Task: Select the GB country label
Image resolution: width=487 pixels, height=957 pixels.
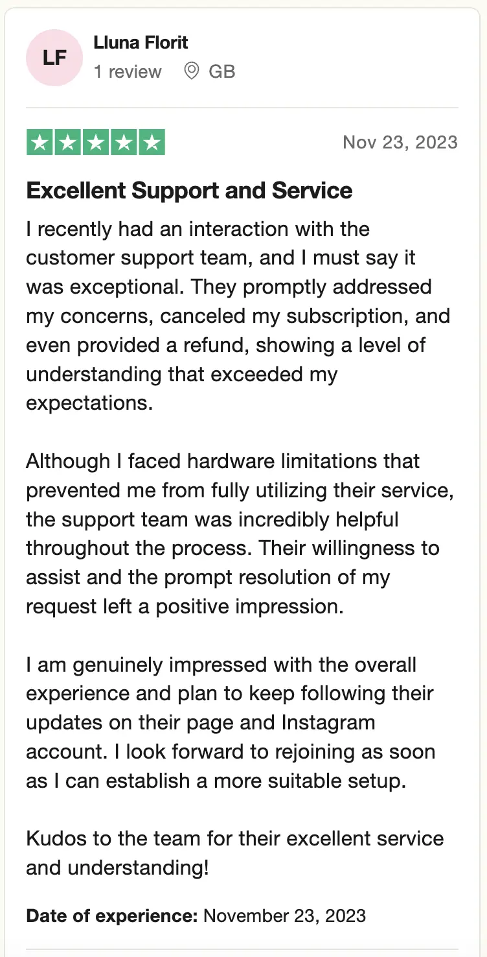Action: coord(221,71)
